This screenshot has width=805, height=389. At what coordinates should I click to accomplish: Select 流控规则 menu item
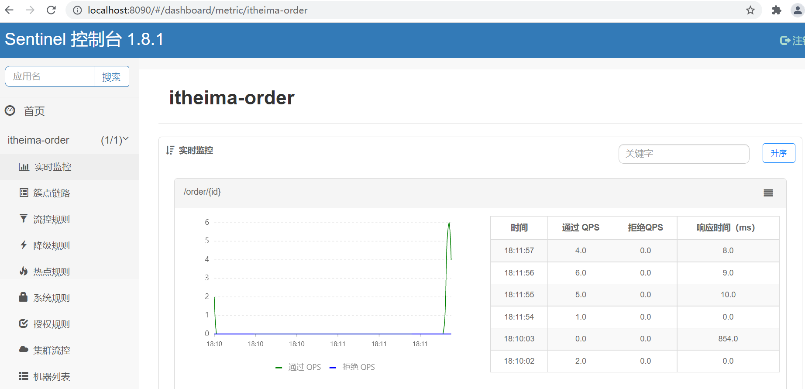[52, 219]
